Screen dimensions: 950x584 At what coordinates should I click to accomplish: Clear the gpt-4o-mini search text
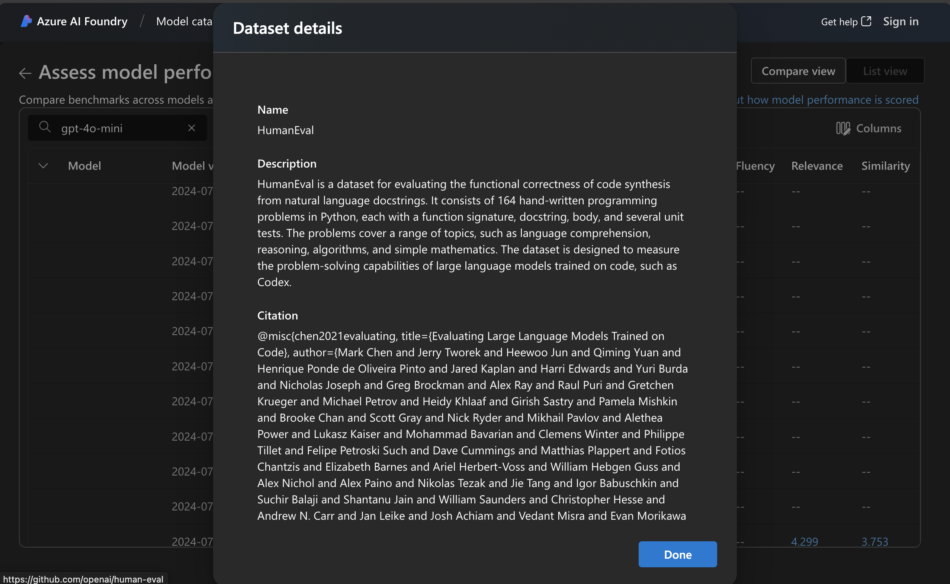192,128
